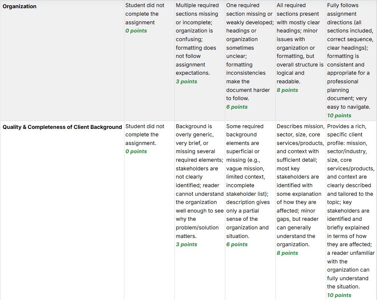Click the Quality & Completeness of Client Background heading
The image size is (377, 300).
click(62, 127)
